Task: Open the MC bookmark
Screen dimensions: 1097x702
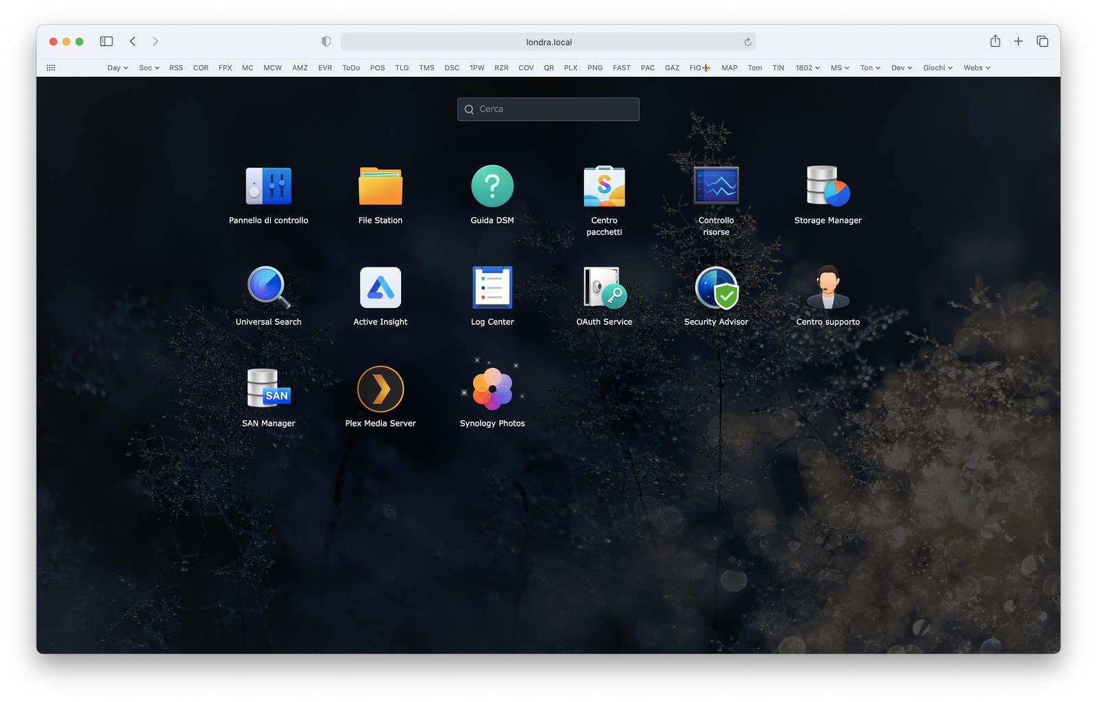Action: [248, 68]
